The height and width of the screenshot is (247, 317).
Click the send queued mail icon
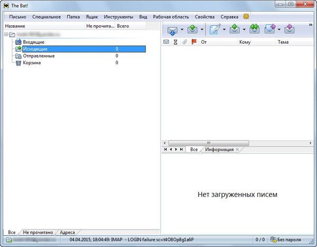(192, 29)
